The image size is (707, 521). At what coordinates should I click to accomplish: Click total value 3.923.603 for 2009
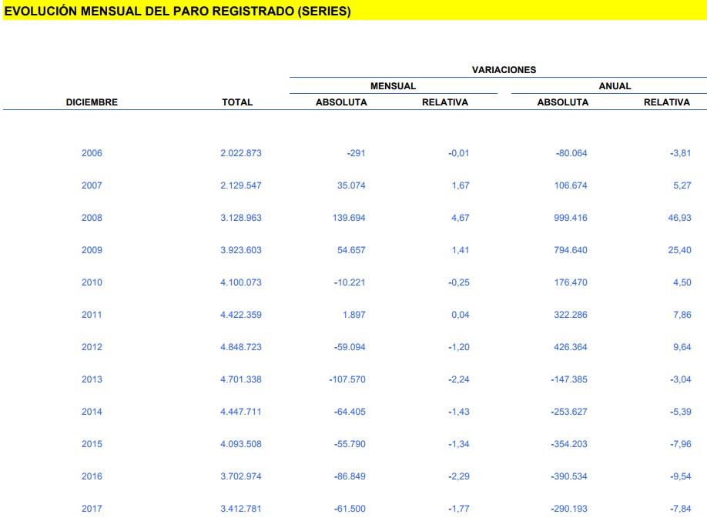click(x=241, y=250)
